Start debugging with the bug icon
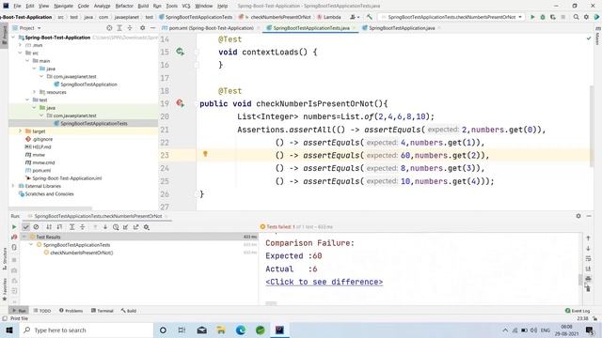This screenshot has height=338, width=602. [x=543, y=17]
